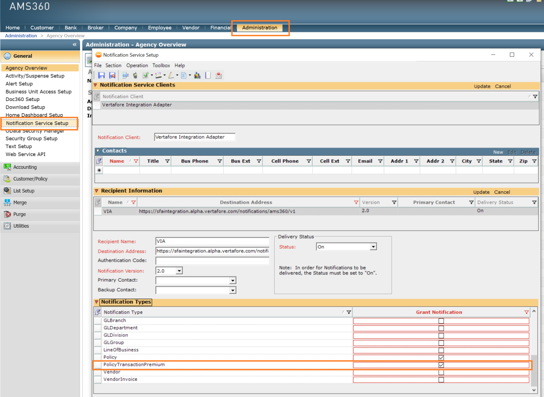Open the Notification Version dropdown

tap(179, 271)
